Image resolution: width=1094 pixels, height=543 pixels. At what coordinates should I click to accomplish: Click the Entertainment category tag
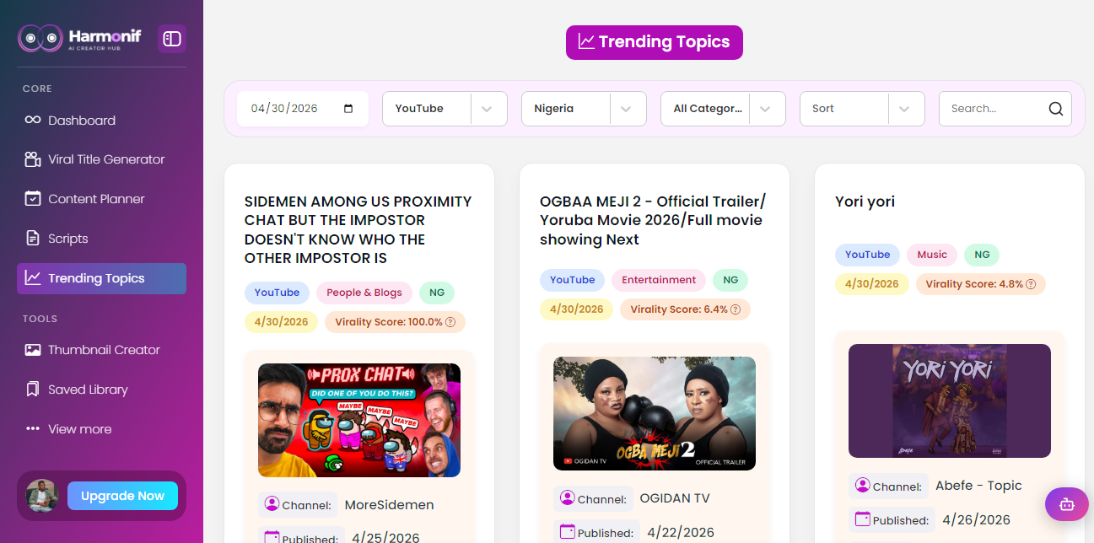659,280
